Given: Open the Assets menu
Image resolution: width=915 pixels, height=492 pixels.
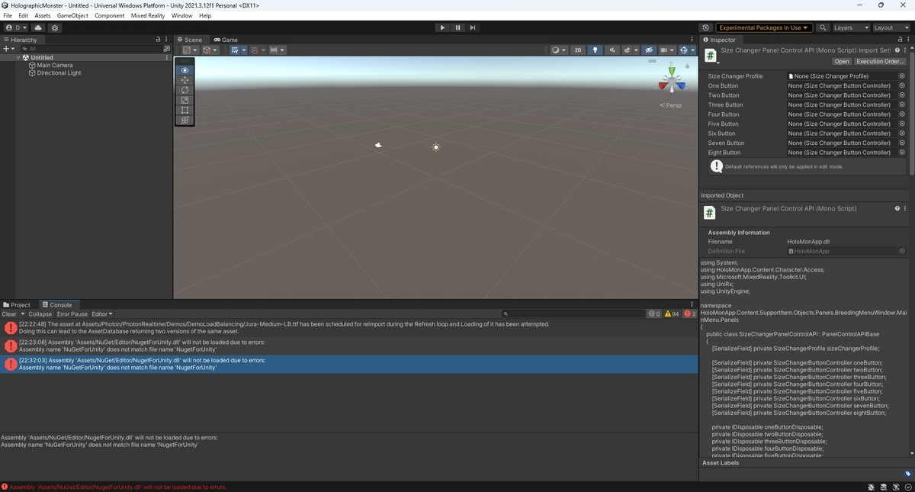Looking at the screenshot, I should [x=43, y=15].
